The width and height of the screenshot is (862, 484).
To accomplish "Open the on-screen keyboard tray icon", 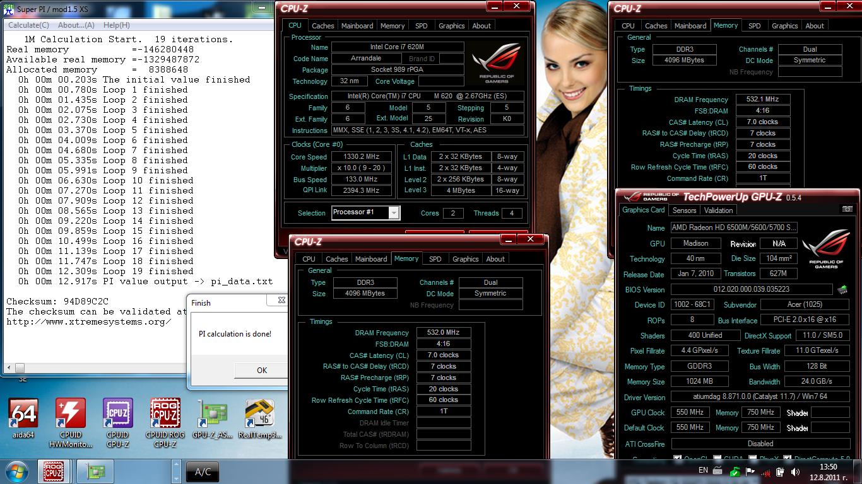I will coord(718,471).
